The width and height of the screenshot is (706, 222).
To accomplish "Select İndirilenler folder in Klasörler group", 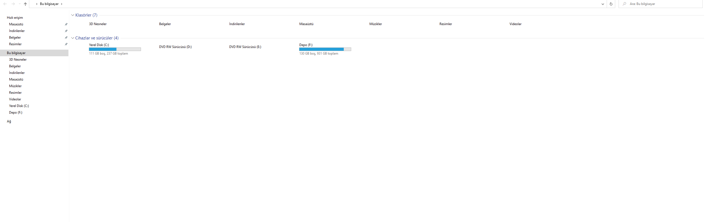I will (x=237, y=24).
